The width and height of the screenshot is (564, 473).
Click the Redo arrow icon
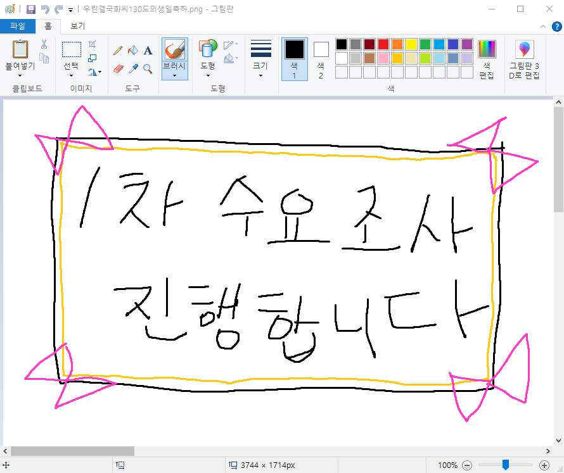(59, 9)
